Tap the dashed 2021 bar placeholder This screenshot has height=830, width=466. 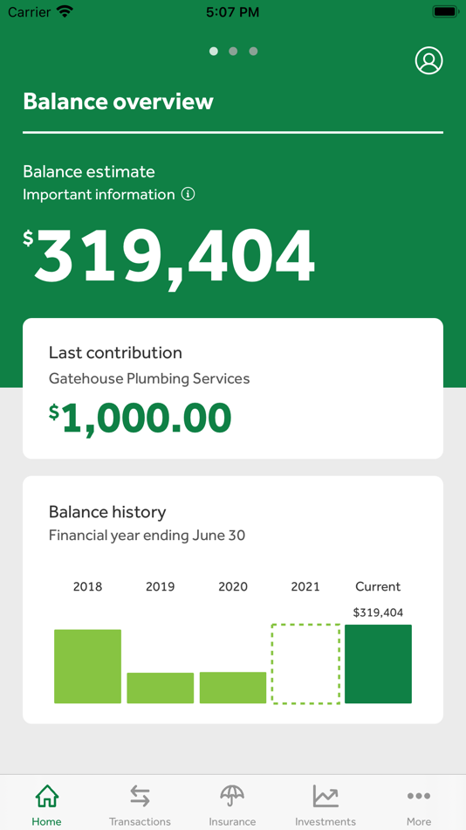(305, 664)
